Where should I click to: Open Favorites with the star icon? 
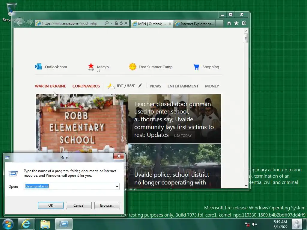click(236, 23)
